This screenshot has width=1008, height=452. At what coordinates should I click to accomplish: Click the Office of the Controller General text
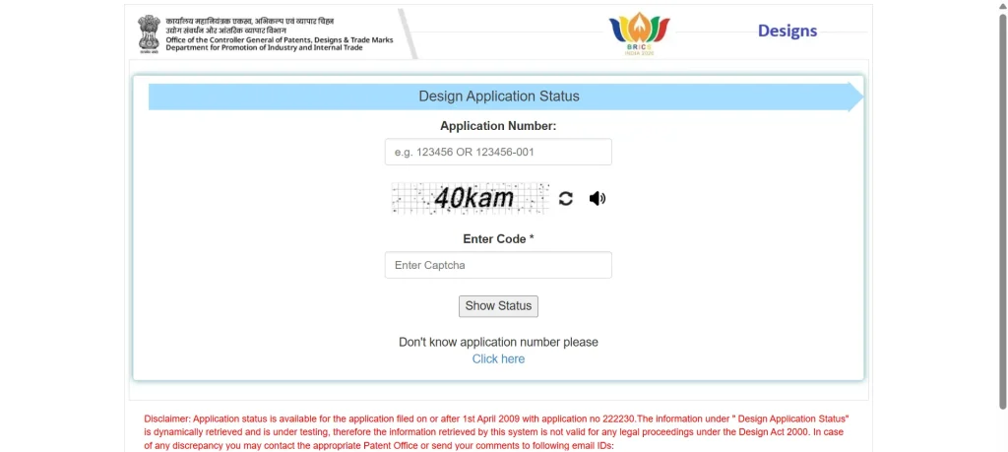click(x=279, y=39)
